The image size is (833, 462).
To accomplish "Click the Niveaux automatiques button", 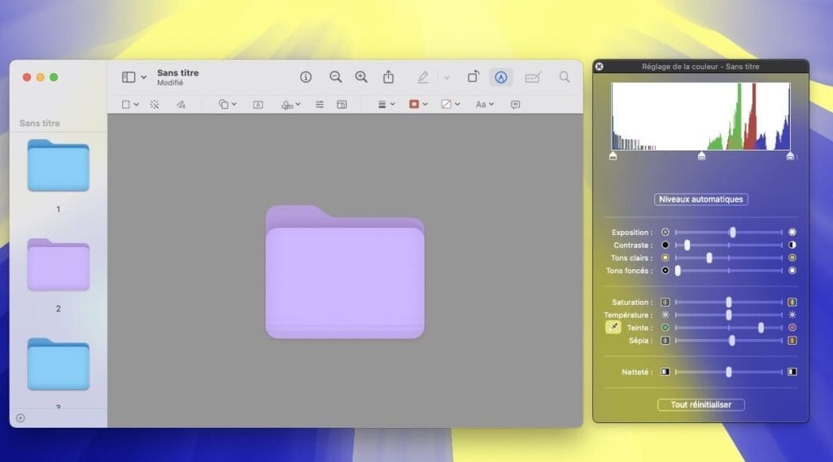I will pos(700,199).
